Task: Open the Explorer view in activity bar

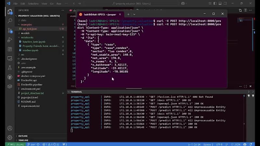Action: pyautogui.click(x=10, y=12)
